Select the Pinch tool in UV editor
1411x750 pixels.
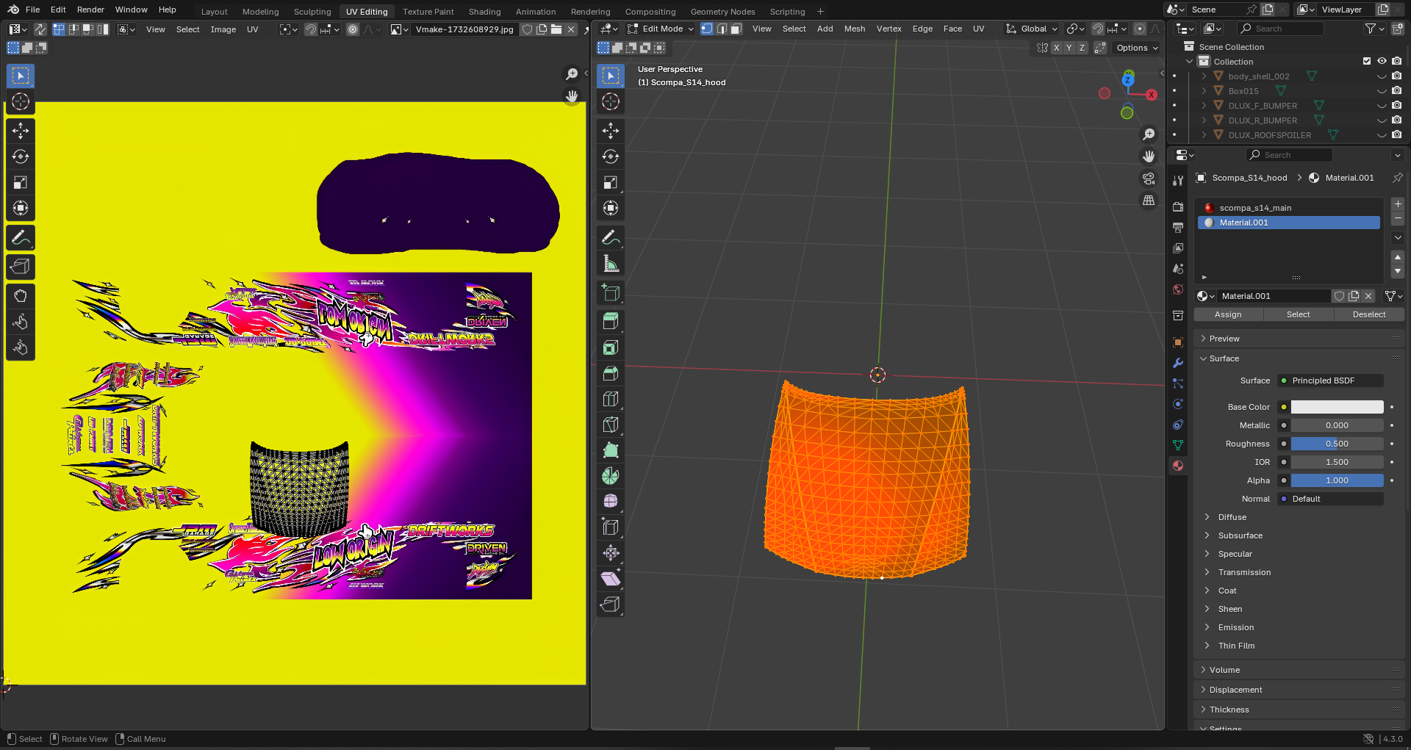pyautogui.click(x=21, y=347)
